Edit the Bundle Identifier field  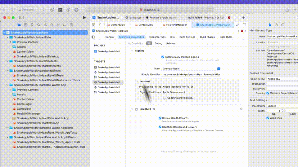pos(191,75)
